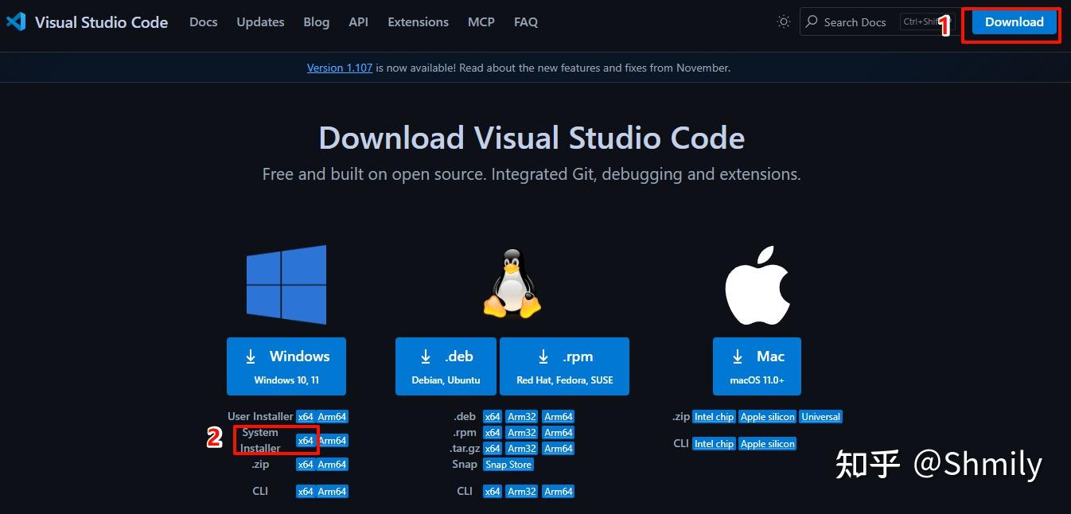Select Linux CLI Arm32 link

522,492
